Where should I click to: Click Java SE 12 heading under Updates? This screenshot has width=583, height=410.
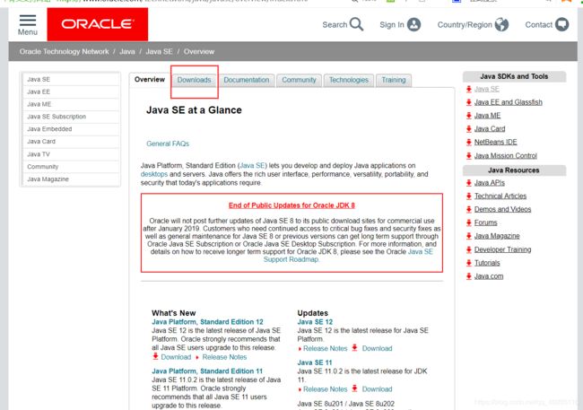click(x=315, y=322)
